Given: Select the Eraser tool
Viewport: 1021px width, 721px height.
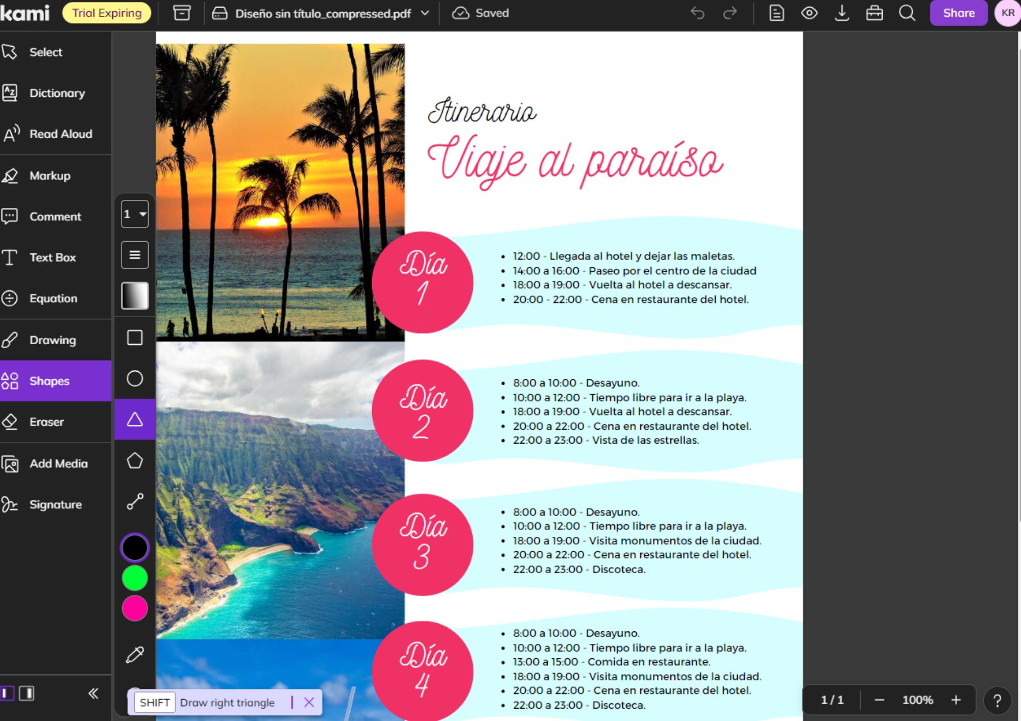Looking at the screenshot, I should point(44,421).
